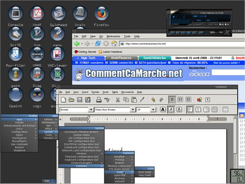Expand Configuration submenu in Feather menu
Screen dimensions: 245x184
(x=19, y=132)
